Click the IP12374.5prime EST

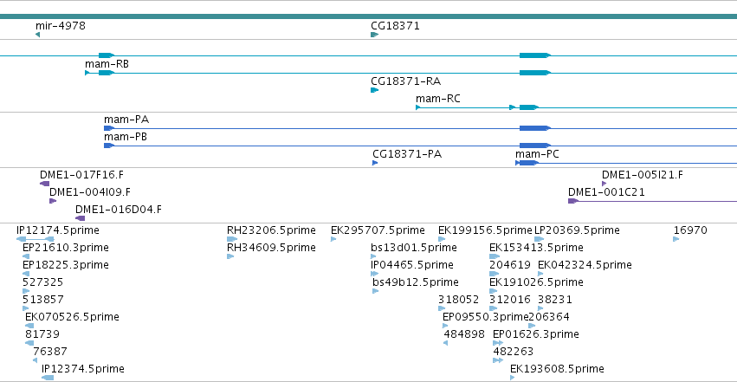click(48, 378)
